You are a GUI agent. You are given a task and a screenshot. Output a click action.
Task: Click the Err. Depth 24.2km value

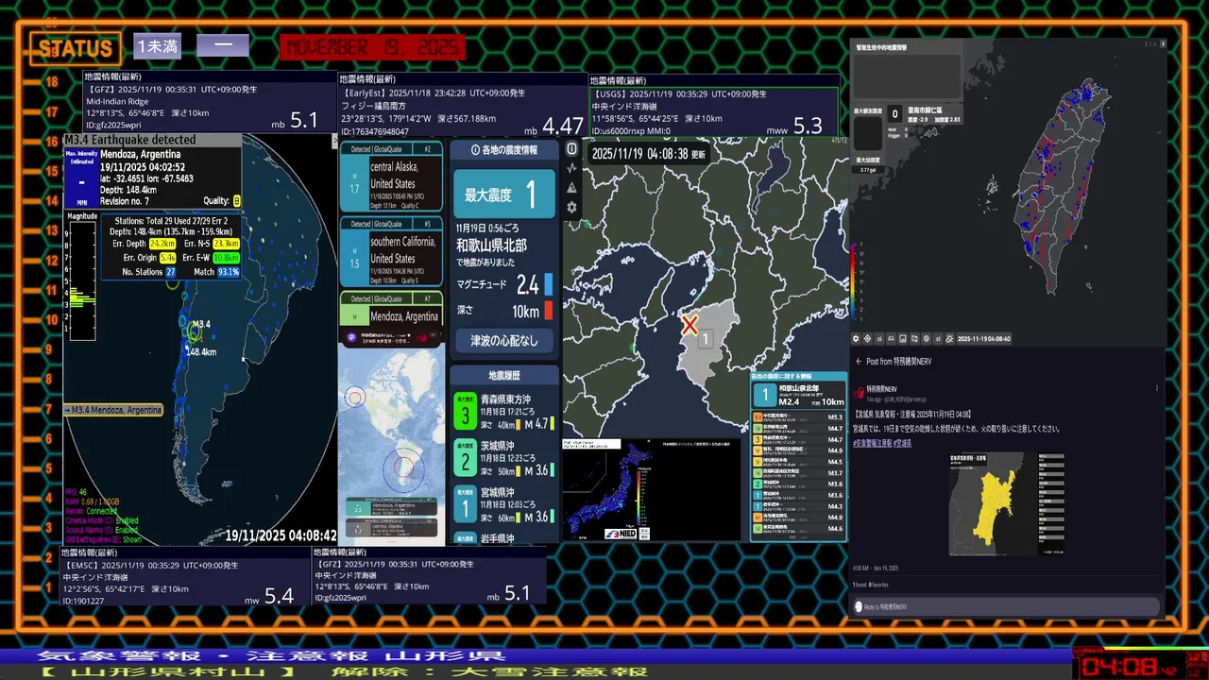coord(162,244)
